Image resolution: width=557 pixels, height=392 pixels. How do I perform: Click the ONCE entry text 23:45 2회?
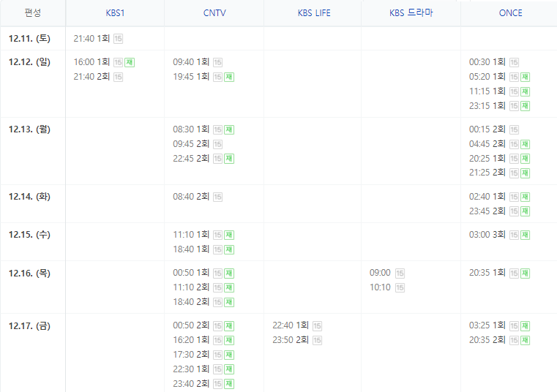pos(487,211)
